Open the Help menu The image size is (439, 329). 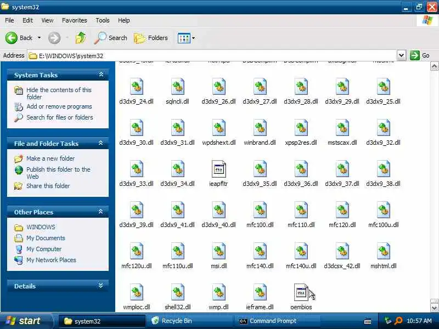pos(124,20)
